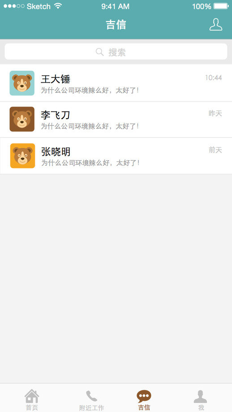Tap the battery icon in status bar

click(221, 6)
